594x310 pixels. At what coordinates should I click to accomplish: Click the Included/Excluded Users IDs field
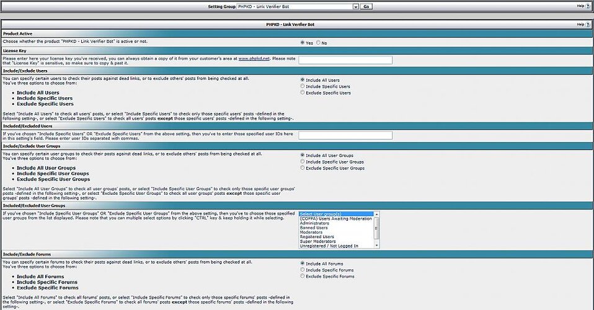[x=345, y=135]
